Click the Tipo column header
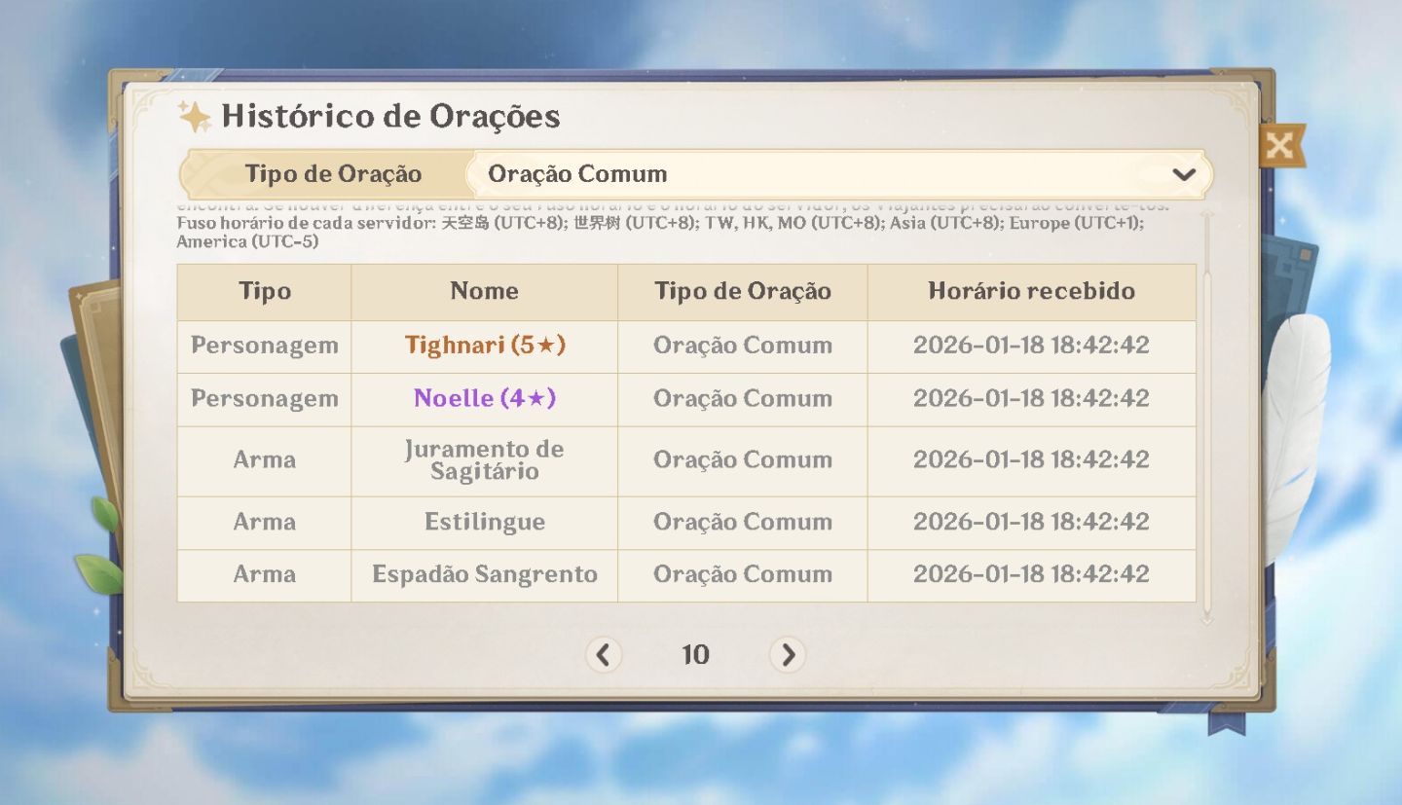This screenshot has width=1402, height=805. point(265,291)
